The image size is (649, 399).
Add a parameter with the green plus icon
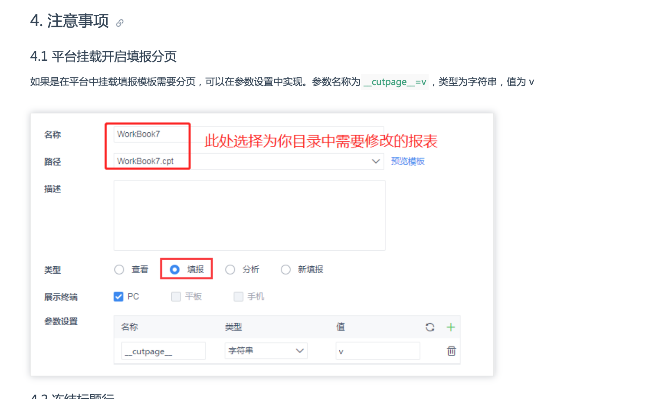451,327
